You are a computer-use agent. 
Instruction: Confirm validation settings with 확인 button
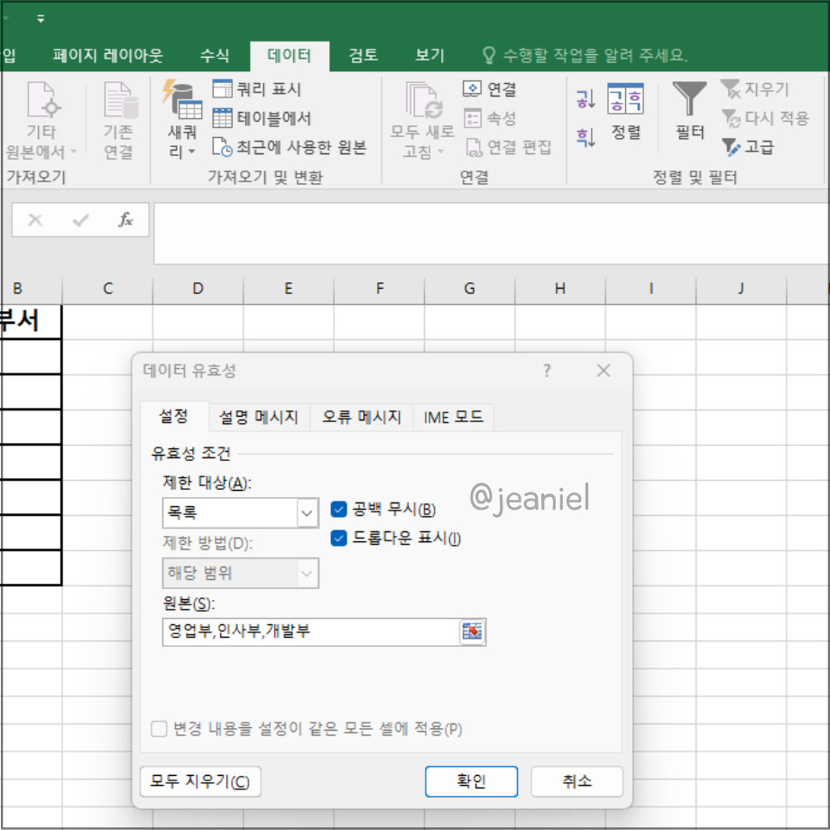(x=471, y=781)
